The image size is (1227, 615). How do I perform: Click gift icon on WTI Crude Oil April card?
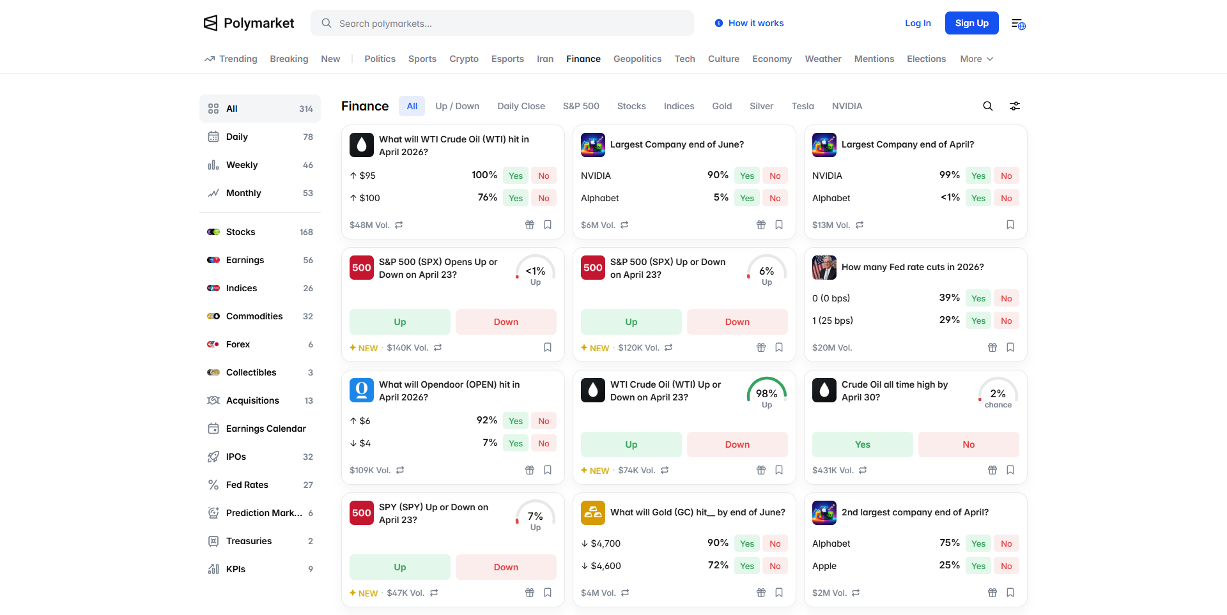coord(529,225)
